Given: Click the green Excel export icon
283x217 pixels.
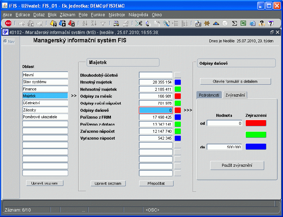Looking at the screenshot, I should pyautogui.click(x=243, y=23).
